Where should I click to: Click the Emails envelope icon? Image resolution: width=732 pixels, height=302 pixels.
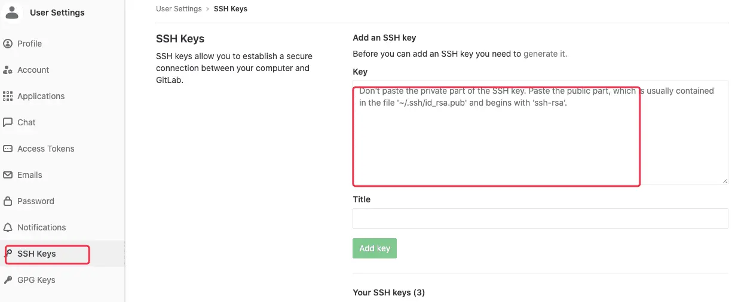pos(8,175)
